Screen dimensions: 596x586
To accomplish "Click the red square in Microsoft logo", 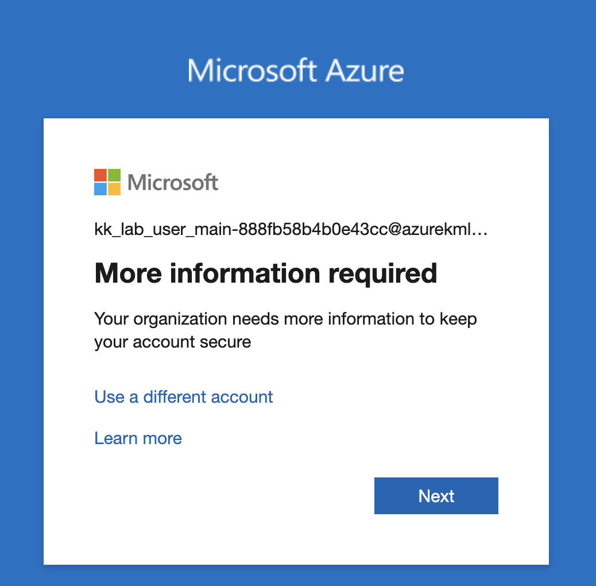I will click(100, 175).
